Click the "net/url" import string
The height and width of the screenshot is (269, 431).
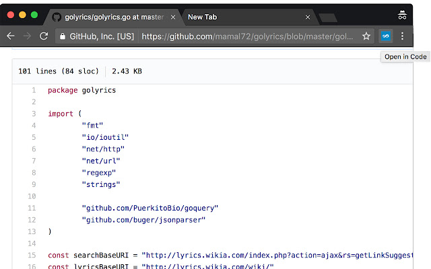click(x=101, y=161)
